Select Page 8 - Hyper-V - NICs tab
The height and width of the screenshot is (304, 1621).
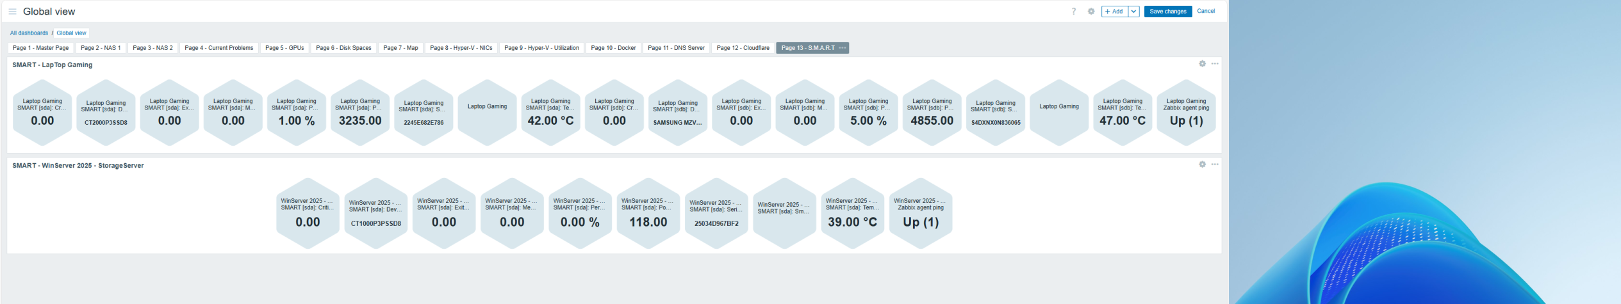click(461, 48)
